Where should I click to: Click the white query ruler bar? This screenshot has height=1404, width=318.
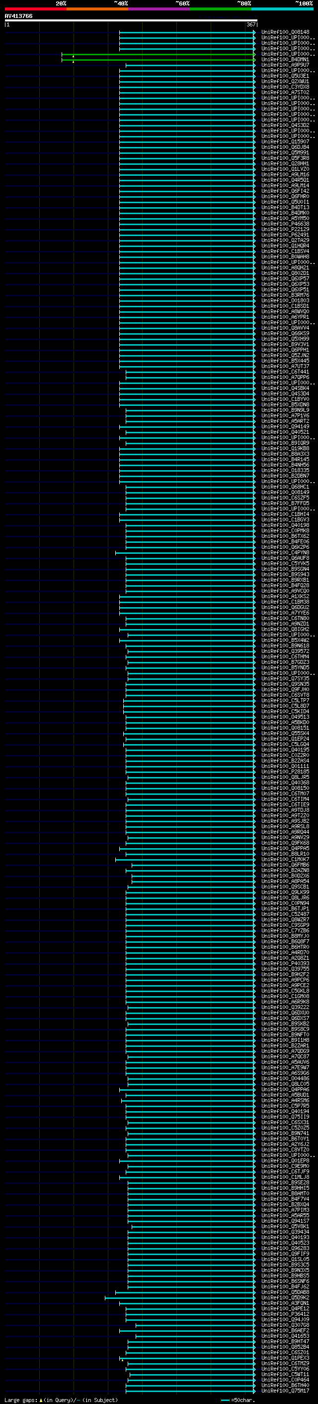coord(131,20)
